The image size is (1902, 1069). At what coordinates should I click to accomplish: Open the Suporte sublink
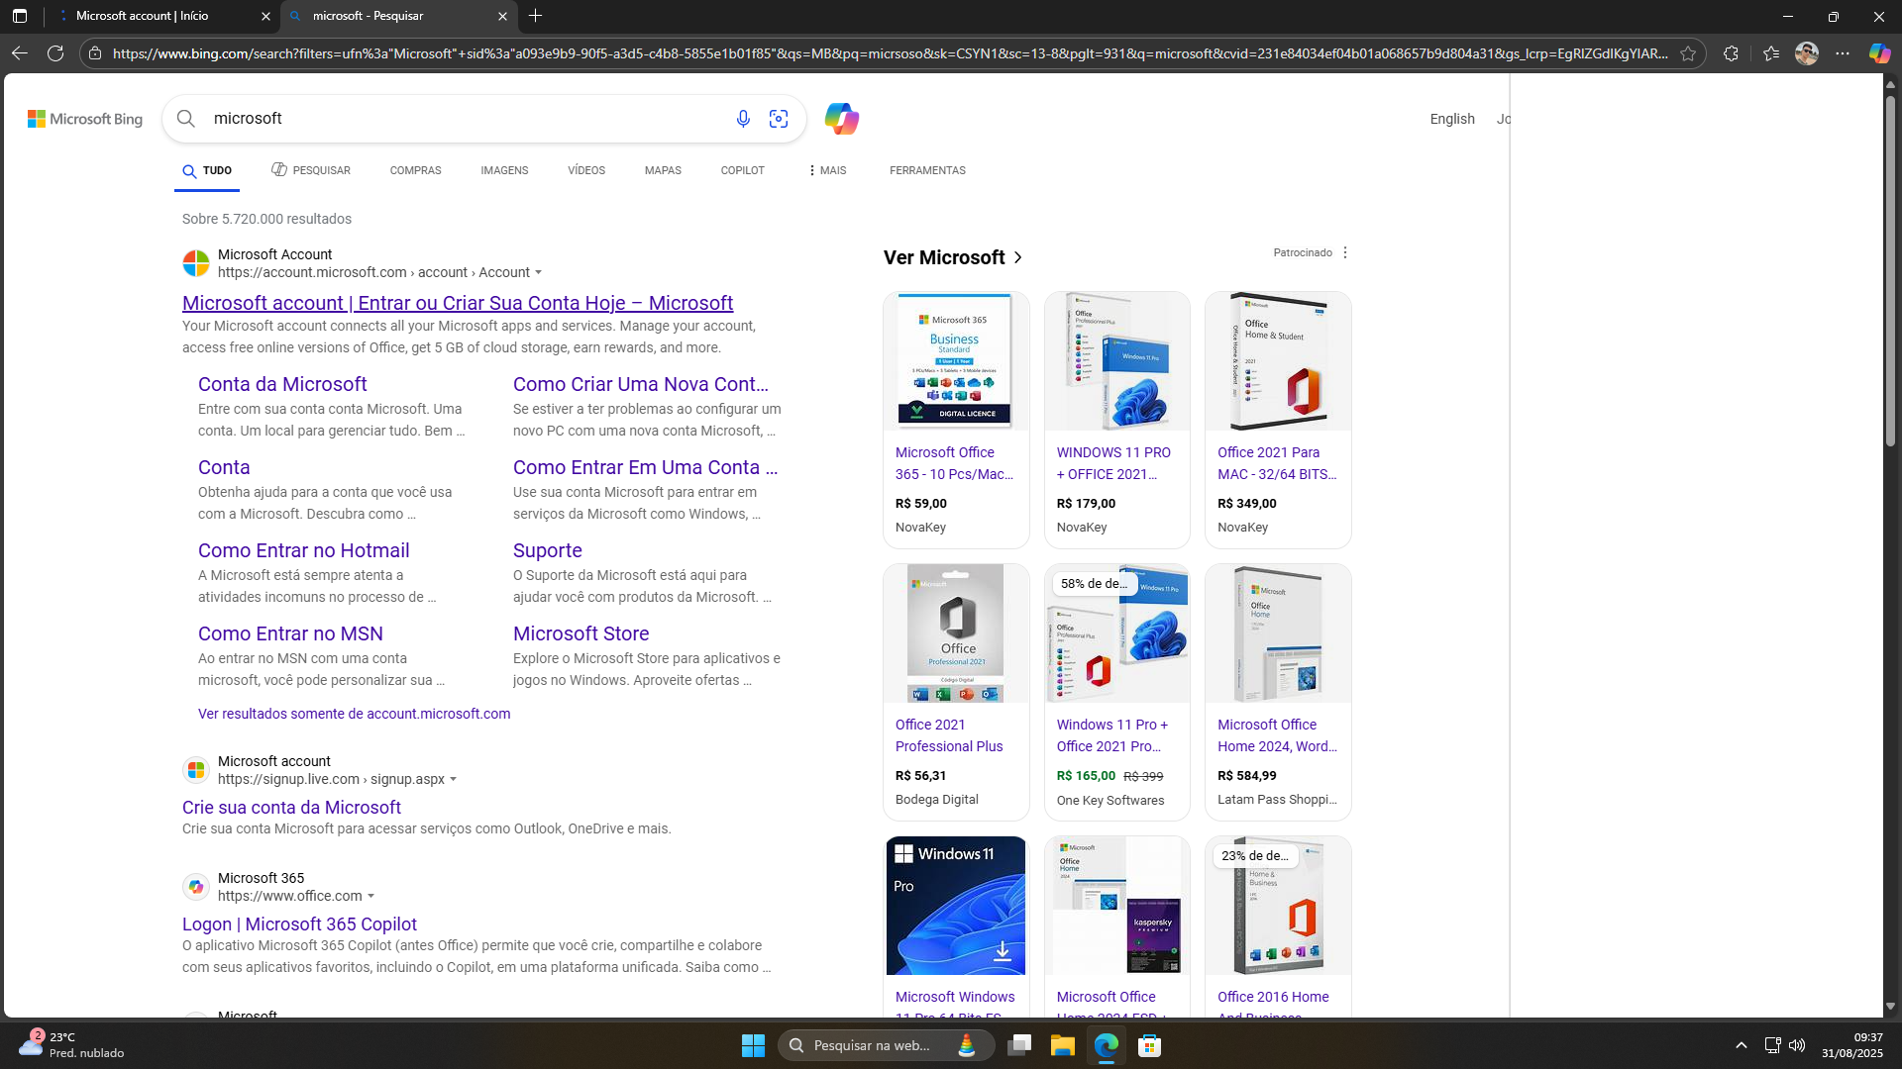pos(548,550)
